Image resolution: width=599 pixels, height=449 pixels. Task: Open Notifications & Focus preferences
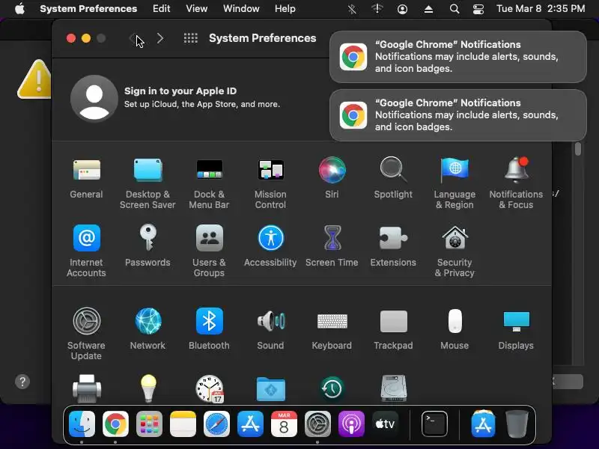coord(516,183)
